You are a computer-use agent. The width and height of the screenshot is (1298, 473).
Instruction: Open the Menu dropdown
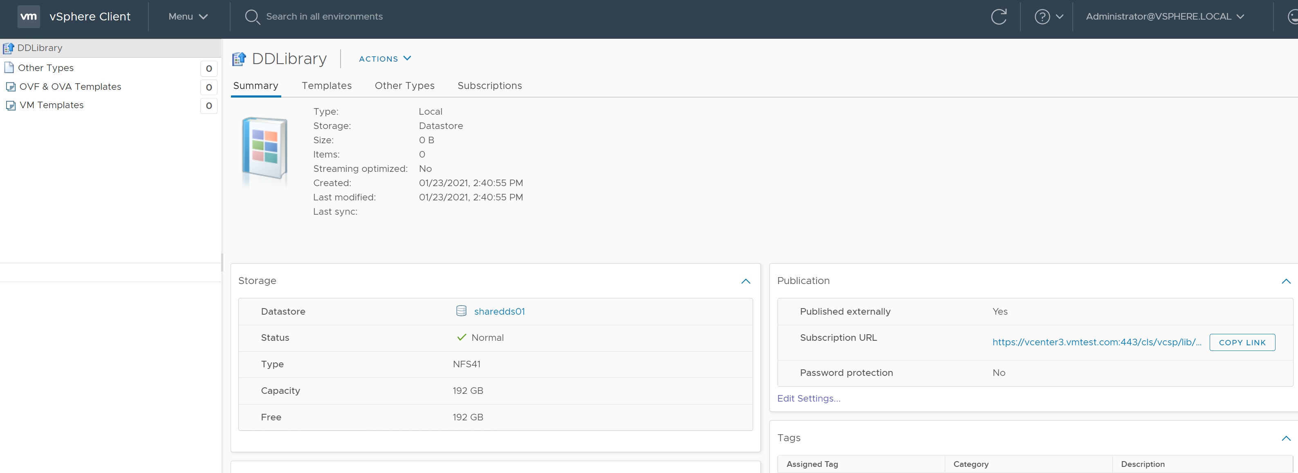[x=188, y=17]
